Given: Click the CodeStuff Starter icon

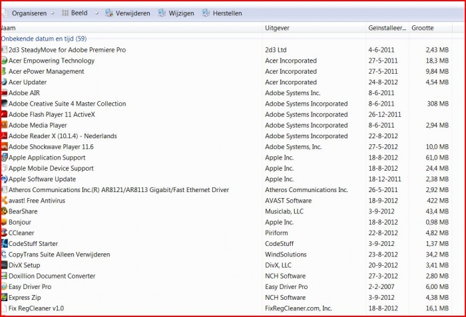Looking at the screenshot, I should (4, 243).
